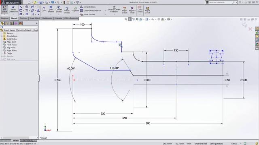
Task: Select the Smart Dimension tool
Action: point(13,9)
